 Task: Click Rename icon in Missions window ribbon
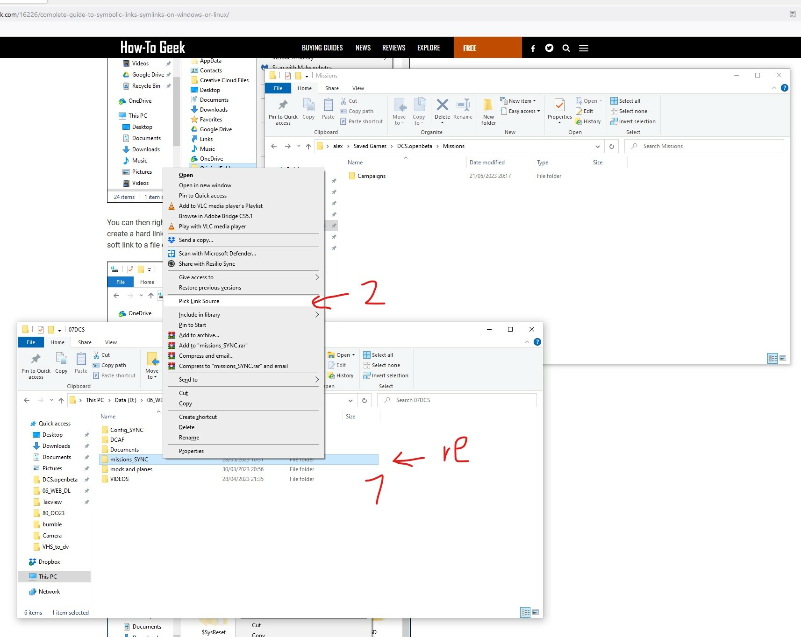pos(463,109)
